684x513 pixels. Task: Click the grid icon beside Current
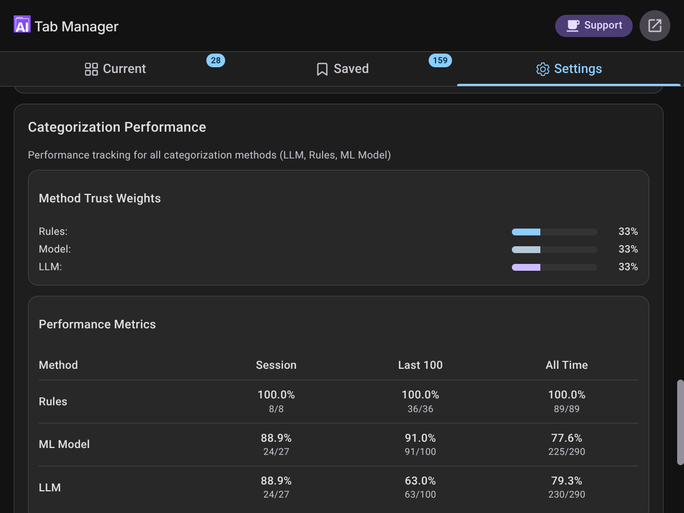click(x=91, y=69)
